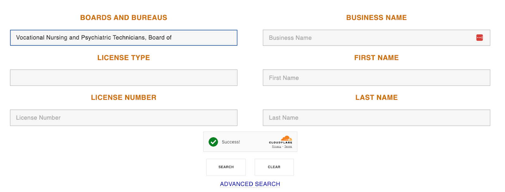Click the Boards and Bureaus heading
Viewport: 505px width, 192px height.
[123, 18]
